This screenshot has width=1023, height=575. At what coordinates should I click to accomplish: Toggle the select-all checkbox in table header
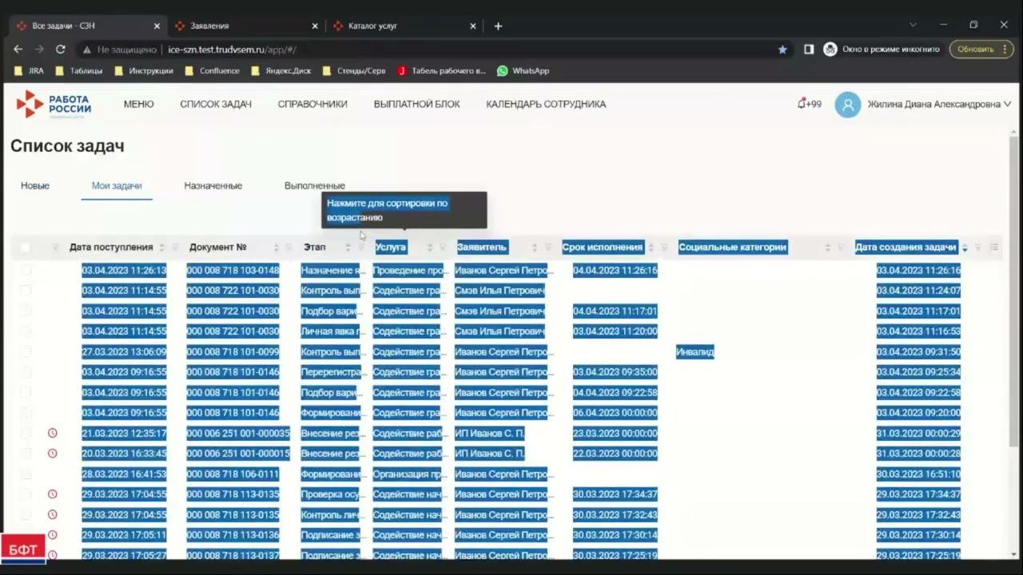[x=26, y=248]
